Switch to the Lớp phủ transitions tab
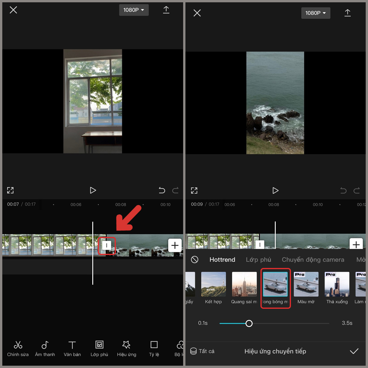Image resolution: width=368 pixels, height=368 pixels. 258,259
